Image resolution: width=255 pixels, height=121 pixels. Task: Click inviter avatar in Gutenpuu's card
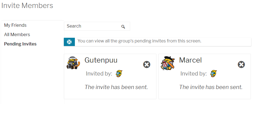(x=119, y=74)
